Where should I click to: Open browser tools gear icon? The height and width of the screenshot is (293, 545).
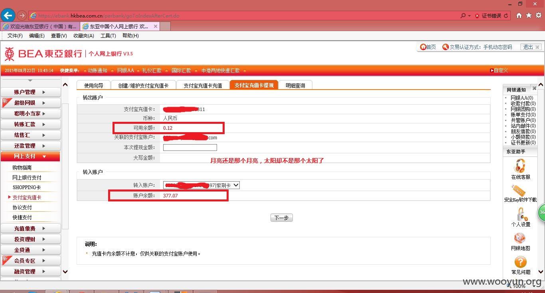(539, 16)
